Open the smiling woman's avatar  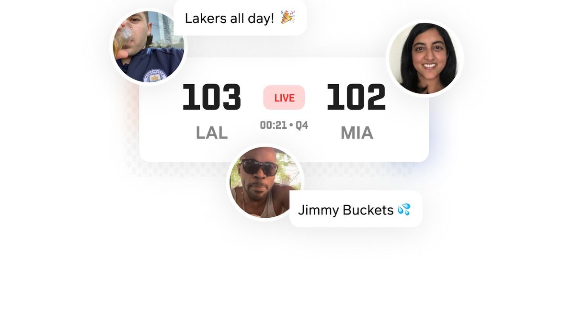(425, 58)
